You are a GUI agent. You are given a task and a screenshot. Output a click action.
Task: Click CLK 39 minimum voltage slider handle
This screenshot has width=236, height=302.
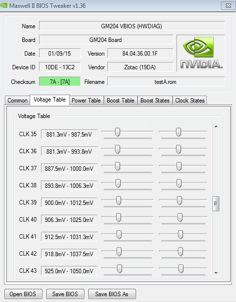[x=118, y=201]
